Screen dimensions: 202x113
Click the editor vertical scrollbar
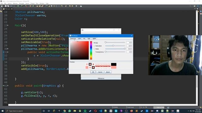tap(197, 57)
